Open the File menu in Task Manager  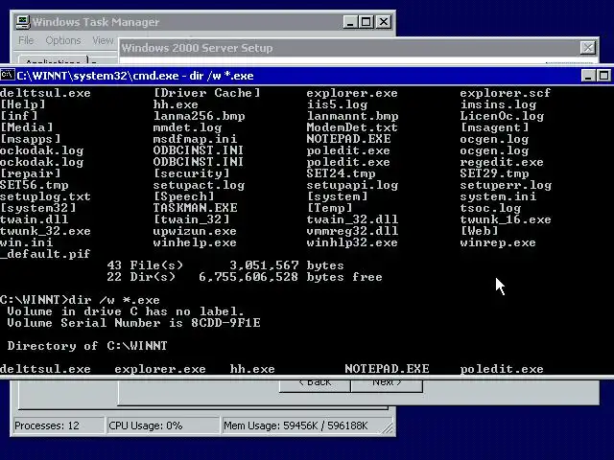[x=26, y=40]
